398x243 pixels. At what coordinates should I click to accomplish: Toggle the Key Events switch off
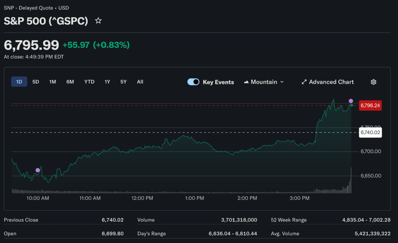pos(194,82)
